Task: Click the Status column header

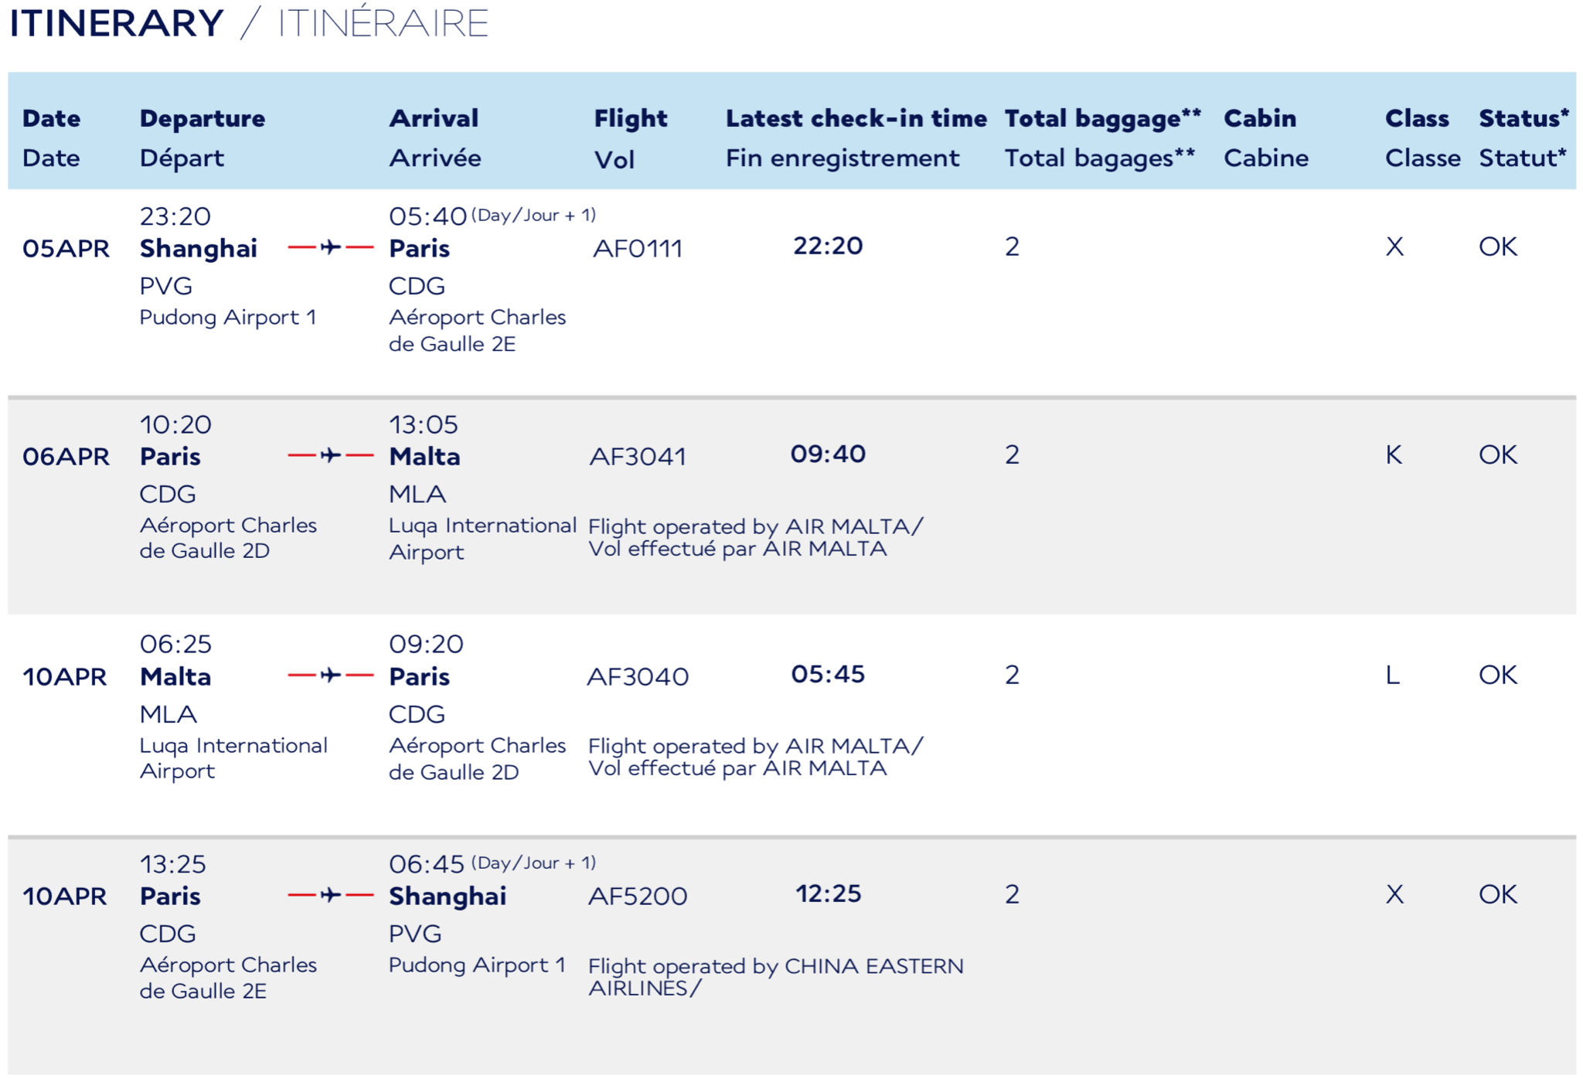Action: (1523, 118)
